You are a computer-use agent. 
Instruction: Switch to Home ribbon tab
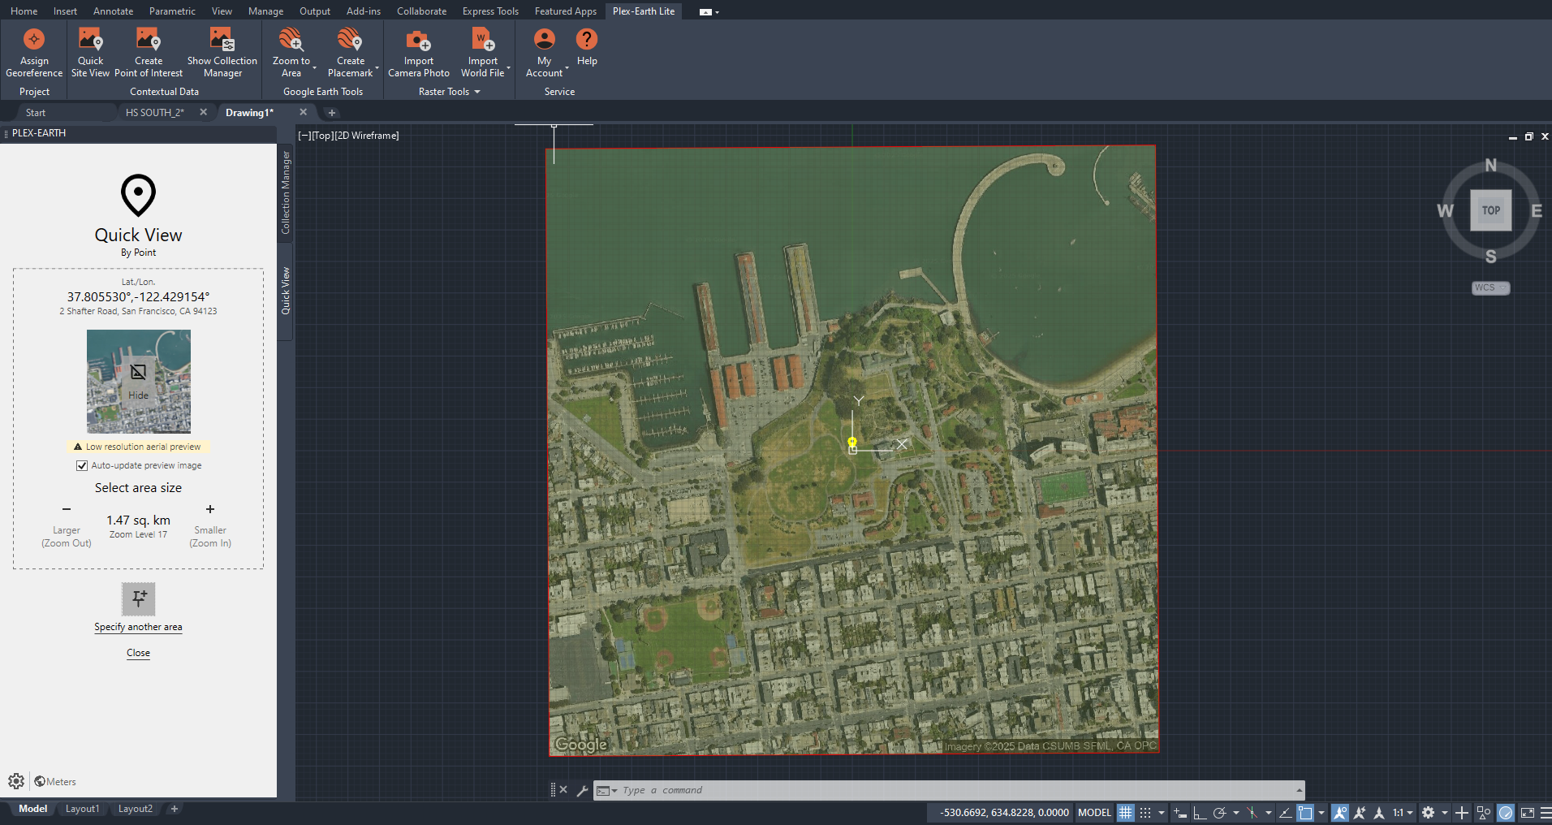click(24, 11)
